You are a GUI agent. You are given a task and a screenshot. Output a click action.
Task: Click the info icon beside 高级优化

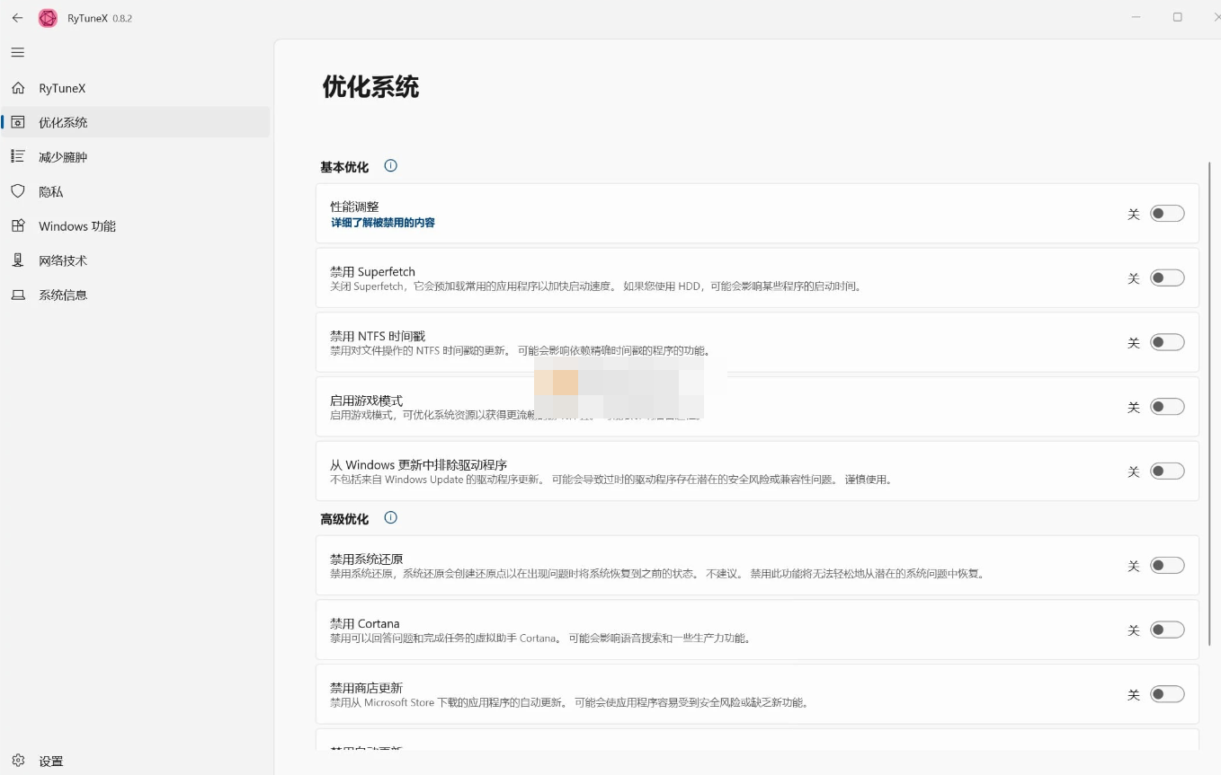pyautogui.click(x=390, y=517)
